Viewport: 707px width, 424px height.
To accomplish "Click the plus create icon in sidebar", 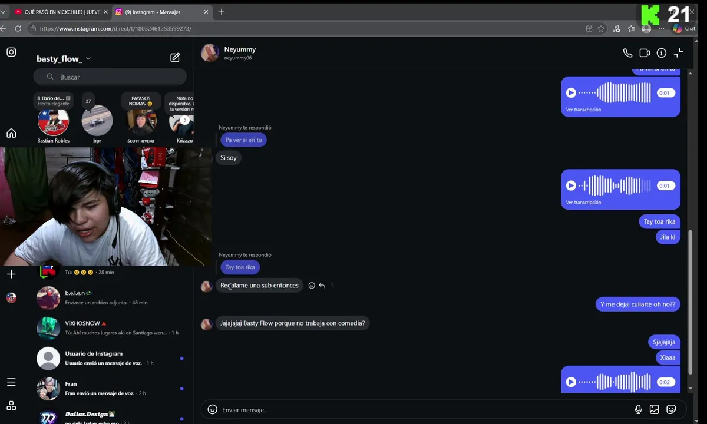I will [x=11, y=274].
